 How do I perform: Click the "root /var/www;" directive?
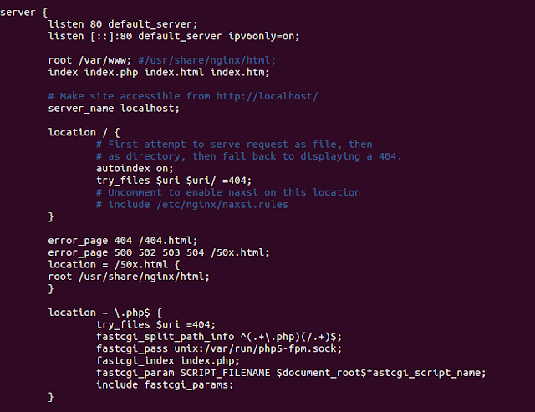pos(89,60)
